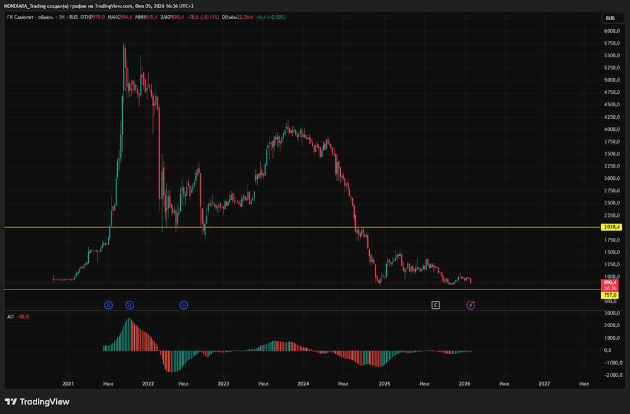Screen dimensions: 630x414
Task: Click the ОТКР 970,0 open value
Action: 93,17
